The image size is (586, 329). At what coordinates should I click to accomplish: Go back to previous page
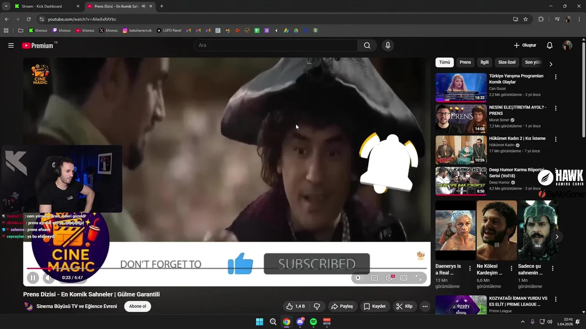(6, 19)
